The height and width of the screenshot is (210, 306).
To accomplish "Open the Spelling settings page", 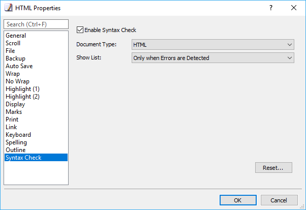I will (16, 142).
